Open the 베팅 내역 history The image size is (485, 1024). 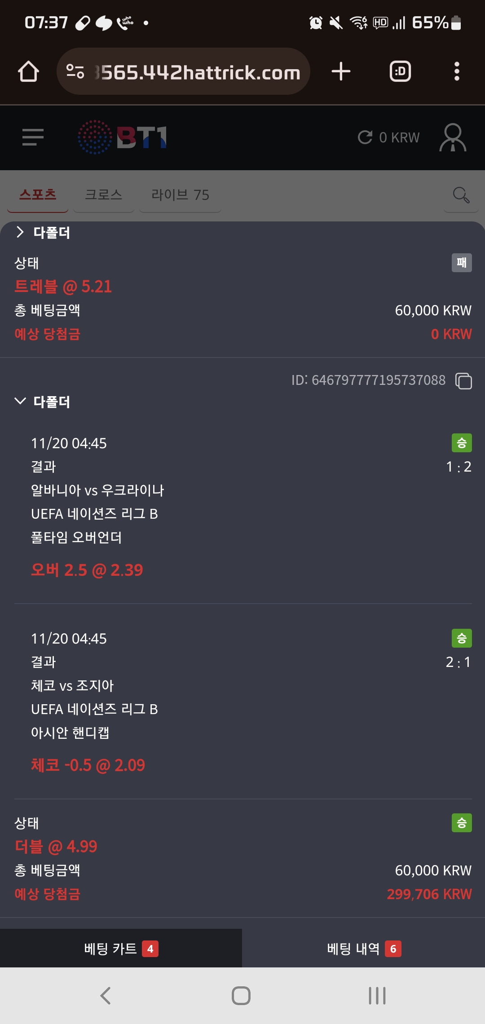click(x=363, y=949)
